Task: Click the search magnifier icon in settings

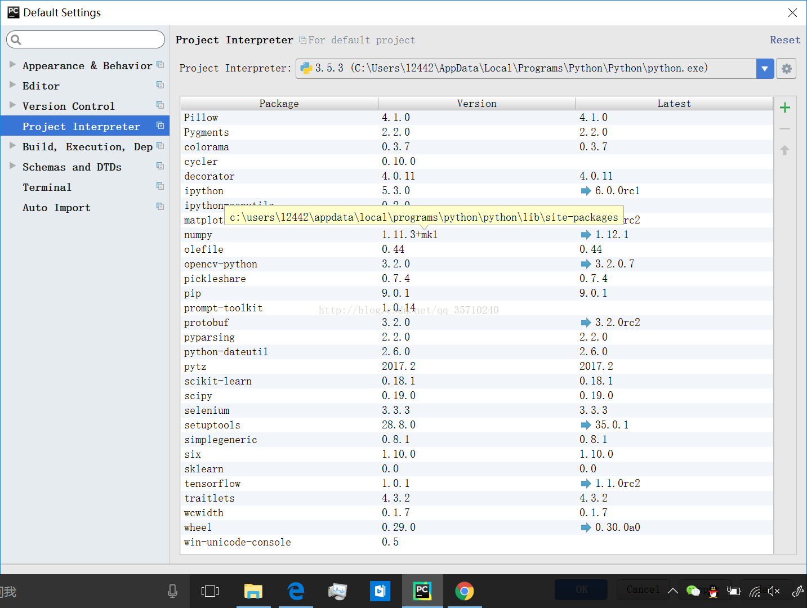Action: pos(16,39)
